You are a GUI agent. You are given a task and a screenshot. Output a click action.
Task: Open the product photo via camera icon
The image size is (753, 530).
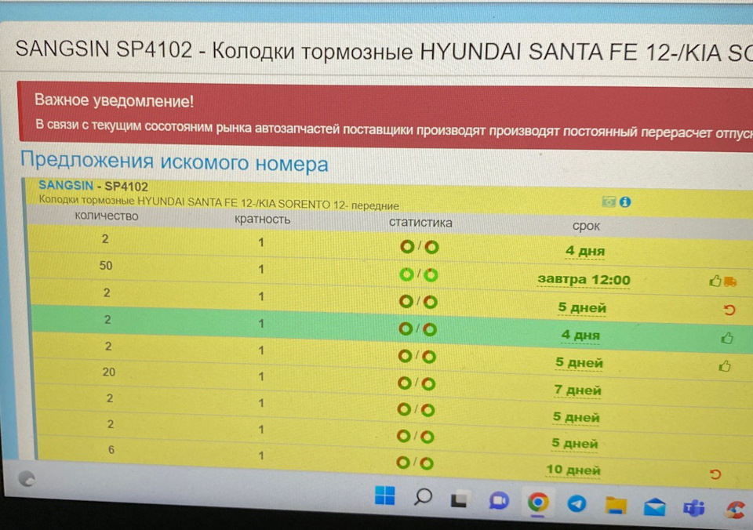point(608,201)
